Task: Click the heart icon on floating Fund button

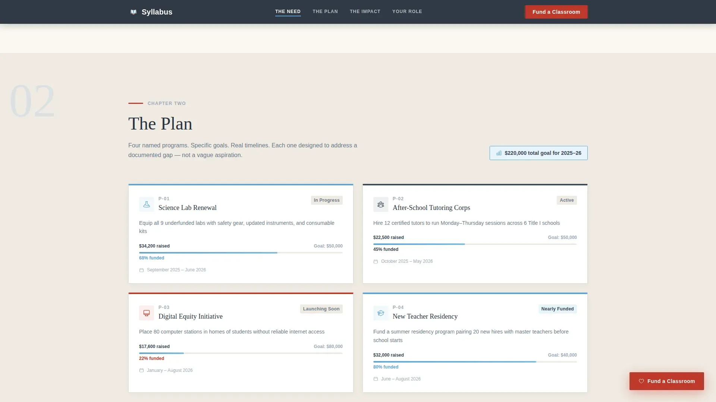Action: 641,381
